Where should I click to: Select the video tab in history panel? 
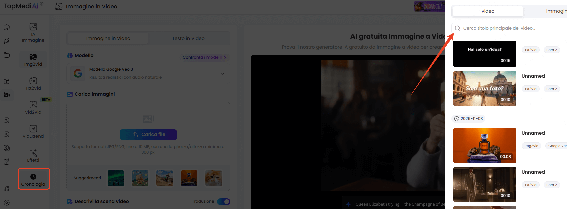coord(488,11)
